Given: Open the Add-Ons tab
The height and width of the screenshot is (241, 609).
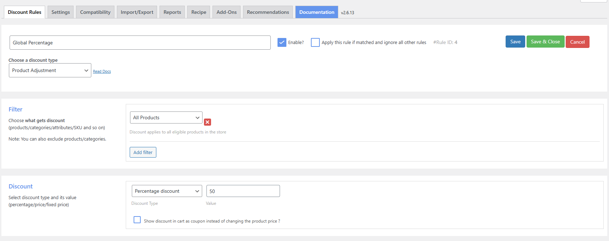Looking at the screenshot, I should [x=226, y=12].
